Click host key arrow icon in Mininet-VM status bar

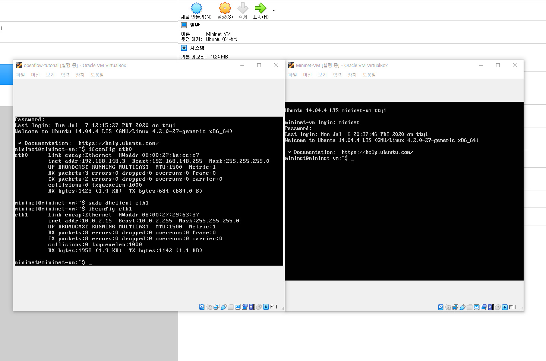[505, 307]
